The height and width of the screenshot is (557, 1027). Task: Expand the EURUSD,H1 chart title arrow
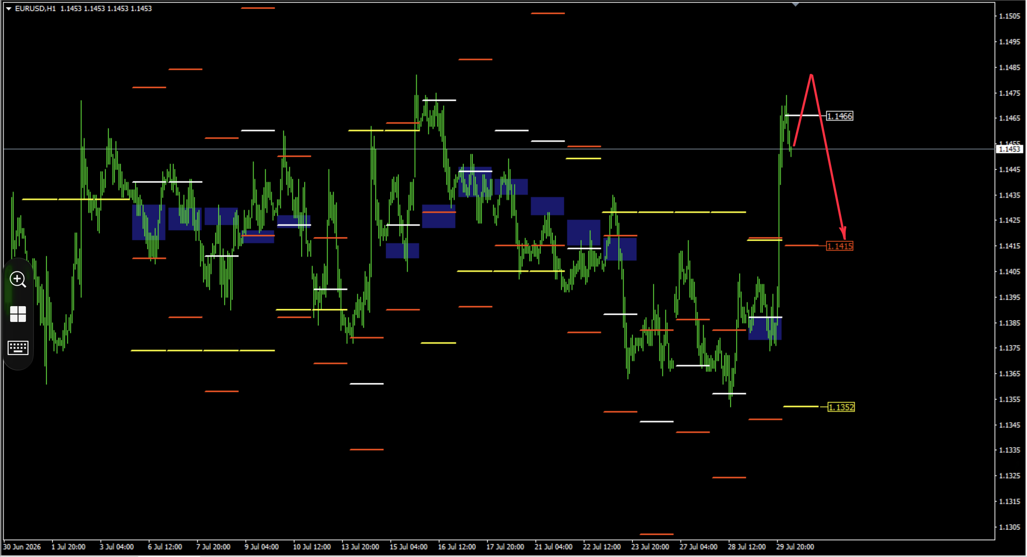coord(8,8)
